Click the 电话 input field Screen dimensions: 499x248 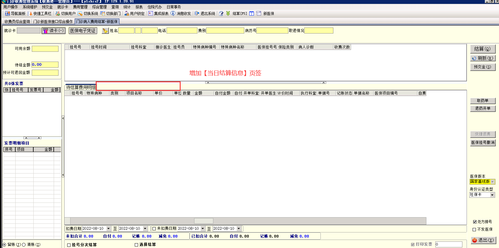(x=182, y=31)
